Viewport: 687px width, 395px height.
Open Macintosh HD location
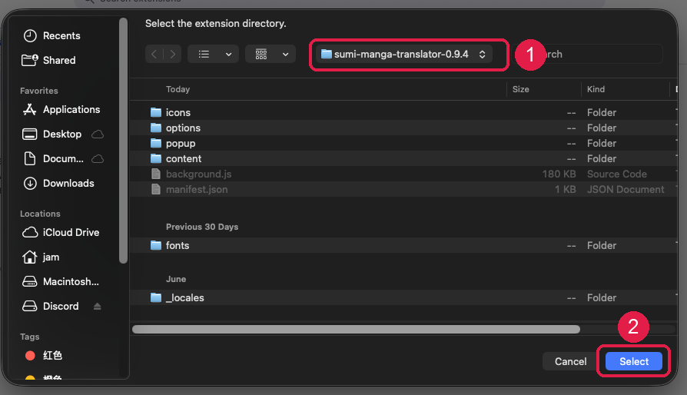point(61,281)
